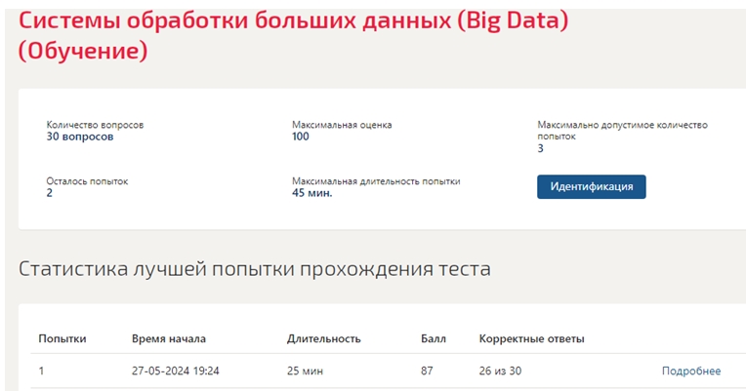746x391 pixels.
Task: Select the start time 27-05-2024 19:24 cell
Action: click(176, 371)
